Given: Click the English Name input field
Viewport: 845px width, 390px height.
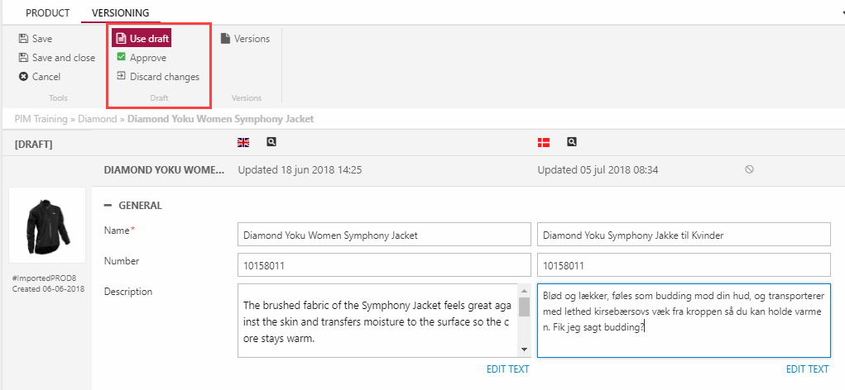Looking at the screenshot, I should coord(384,235).
